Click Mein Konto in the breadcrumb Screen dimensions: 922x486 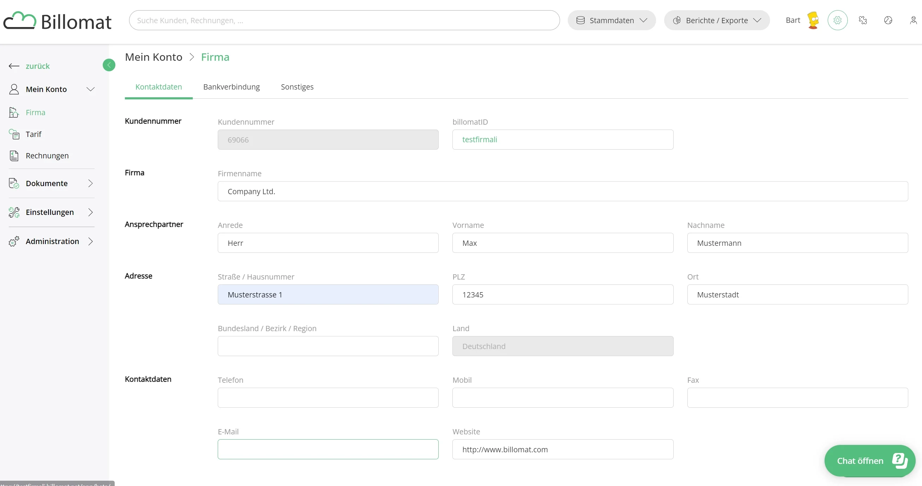(153, 57)
